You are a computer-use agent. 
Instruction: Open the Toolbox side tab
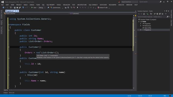(2, 23)
